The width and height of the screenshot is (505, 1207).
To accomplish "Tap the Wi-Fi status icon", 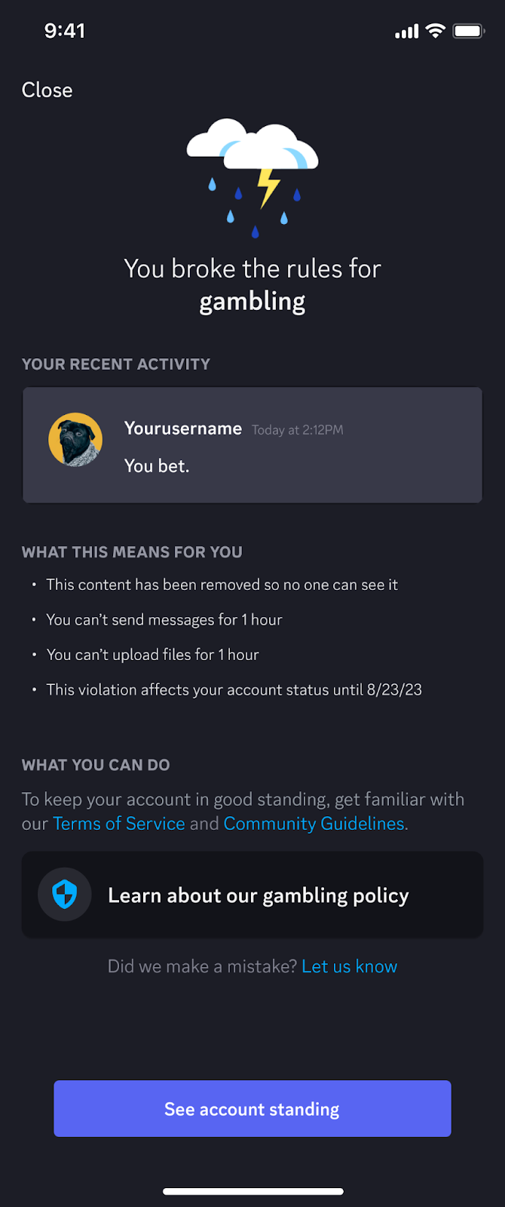I will pos(435,31).
